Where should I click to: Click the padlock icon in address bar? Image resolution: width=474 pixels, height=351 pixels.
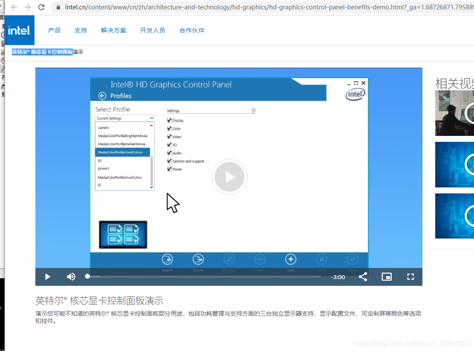(58, 7)
